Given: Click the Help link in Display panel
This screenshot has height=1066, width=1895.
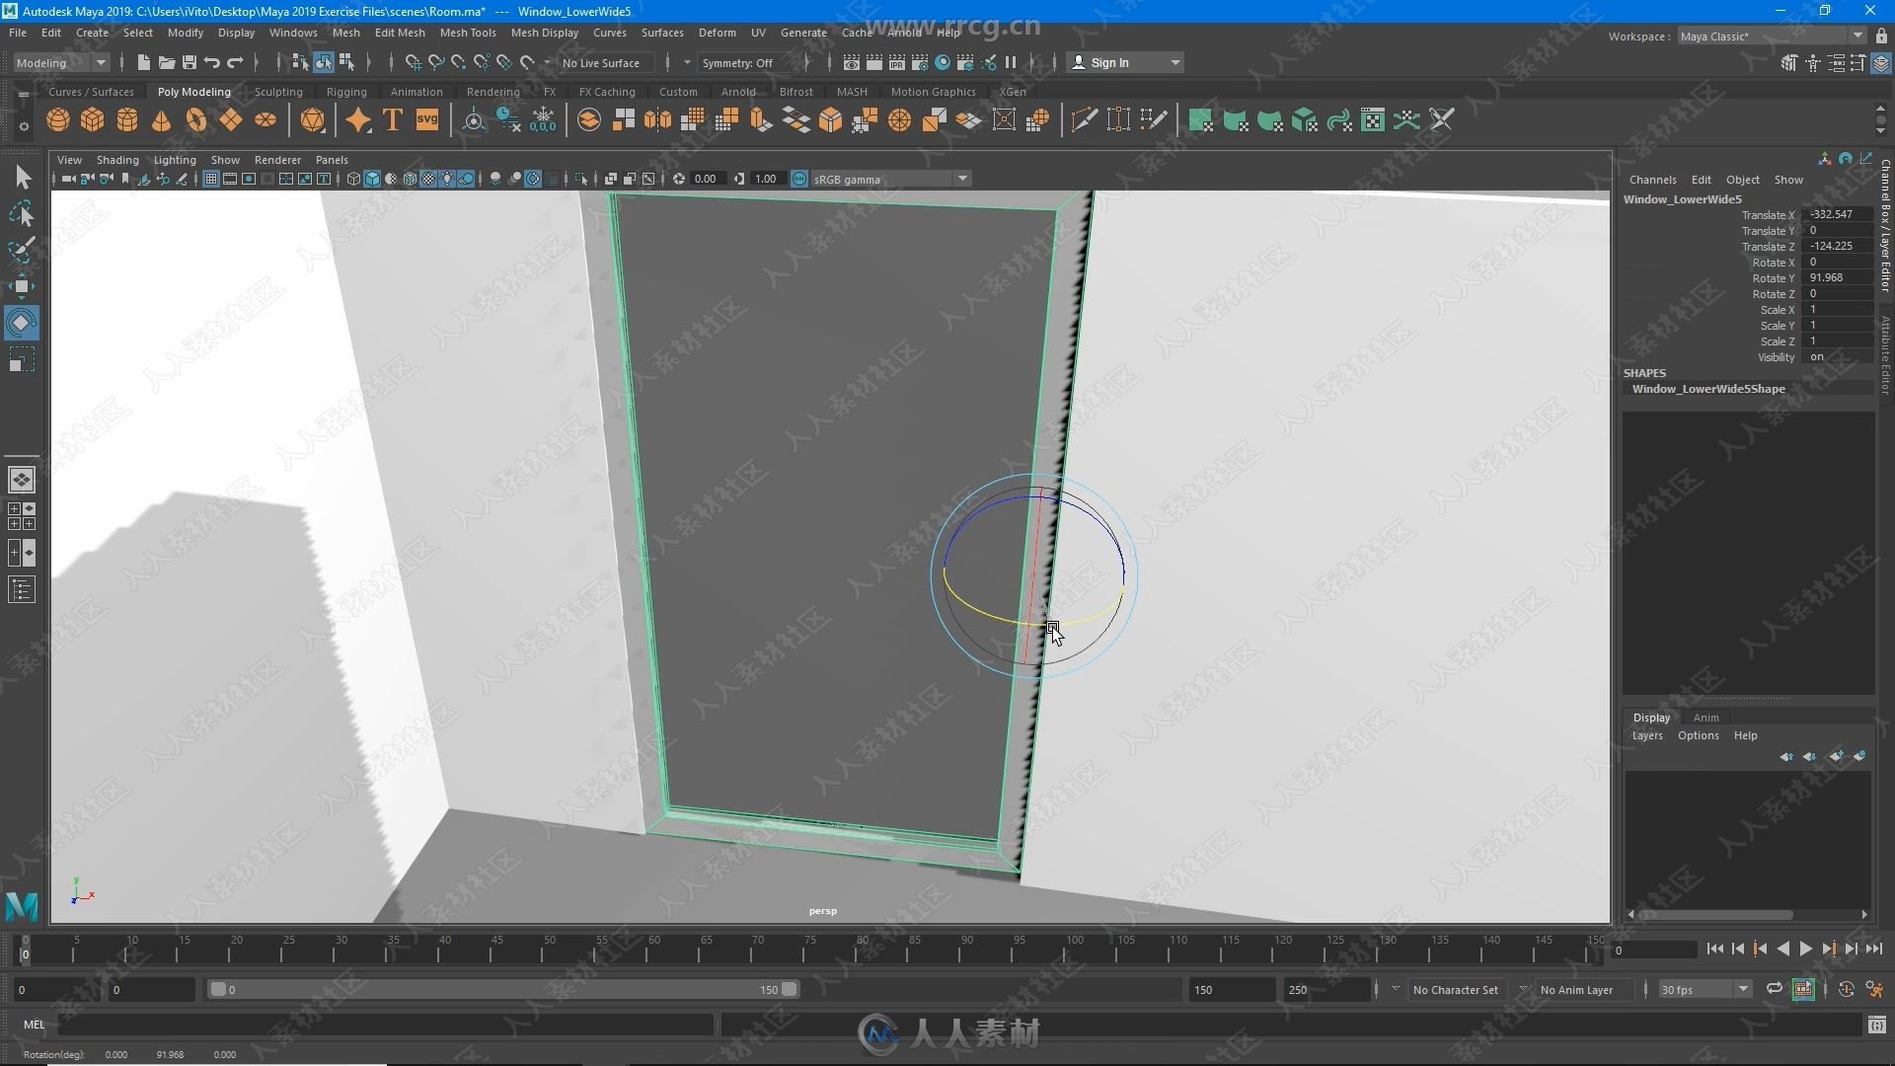Looking at the screenshot, I should pyautogui.click(x=1747, y=735).
